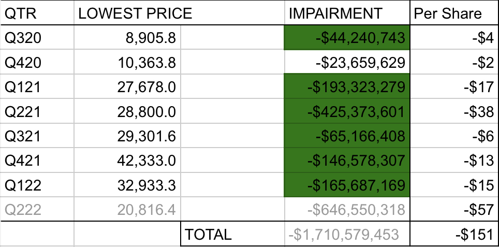
Task: Select the IMPAIRMENT column header cell
Action: tap(347, 14)
